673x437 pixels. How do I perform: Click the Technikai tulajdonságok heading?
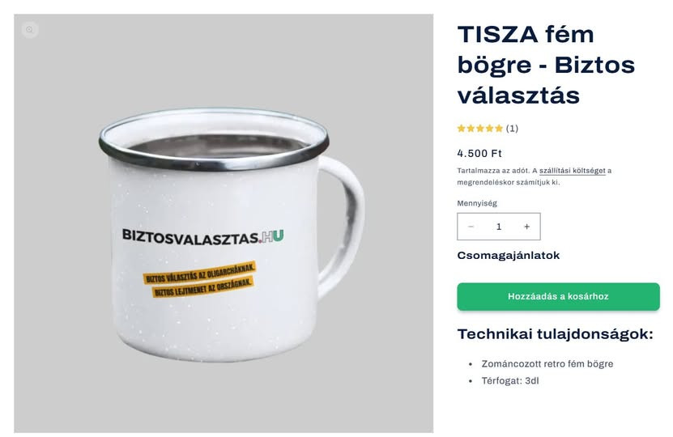(555, 334)
